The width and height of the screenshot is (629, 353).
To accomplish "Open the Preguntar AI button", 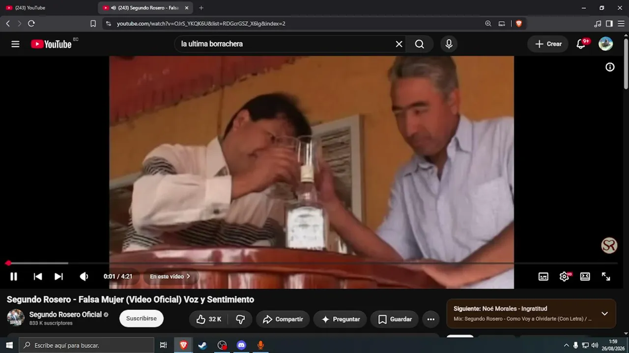I will (x=340, y=319).
